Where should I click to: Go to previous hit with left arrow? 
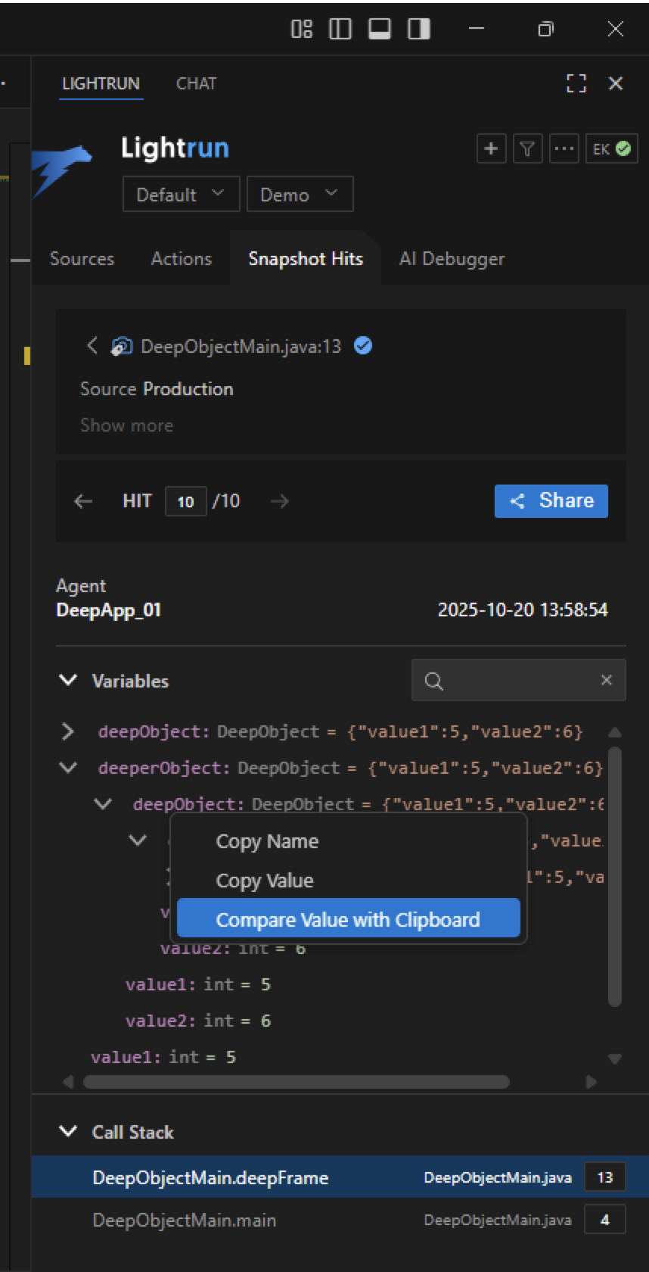[83, 501]
